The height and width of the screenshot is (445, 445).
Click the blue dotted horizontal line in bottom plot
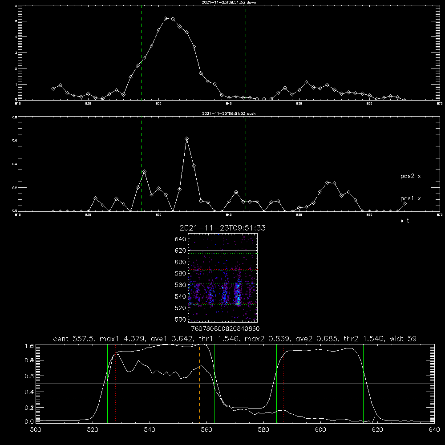[235, 399]
